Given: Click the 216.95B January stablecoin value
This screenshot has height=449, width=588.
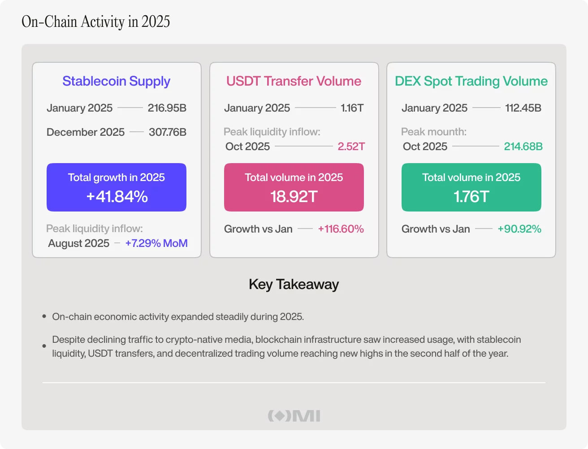Looking at the screenshot, I should (x=167, y=108).
